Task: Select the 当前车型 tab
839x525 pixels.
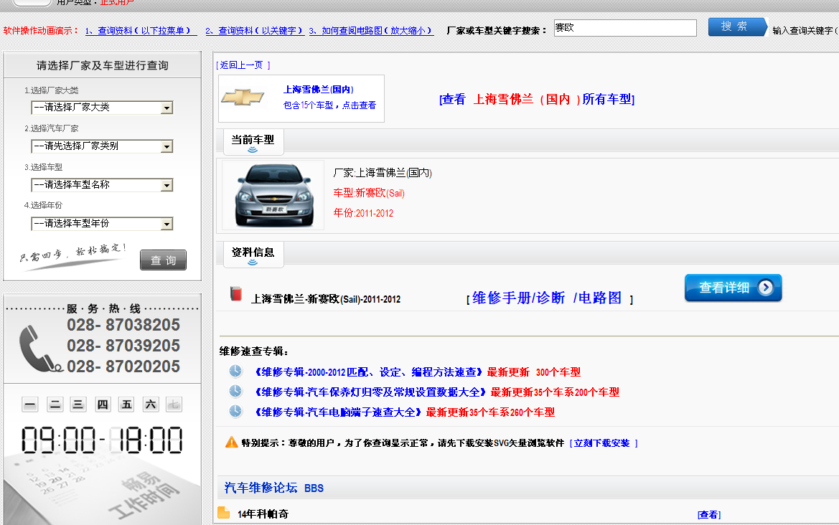Action: pos(253,142)
